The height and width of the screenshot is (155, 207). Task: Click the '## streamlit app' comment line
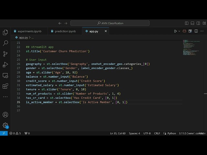pyautogui.click(x=39, y=47)
